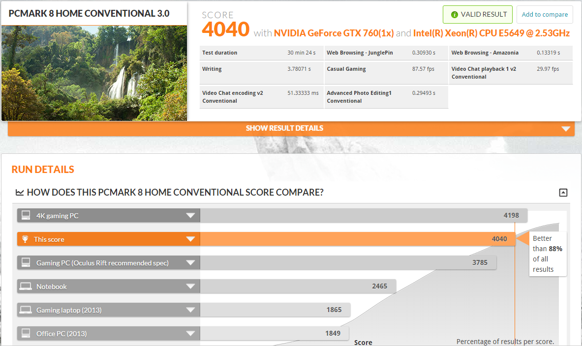The height and width of the screenshot is (346, 582).
Task: Click the 'Casual Gaming' label
Action: 346,69
